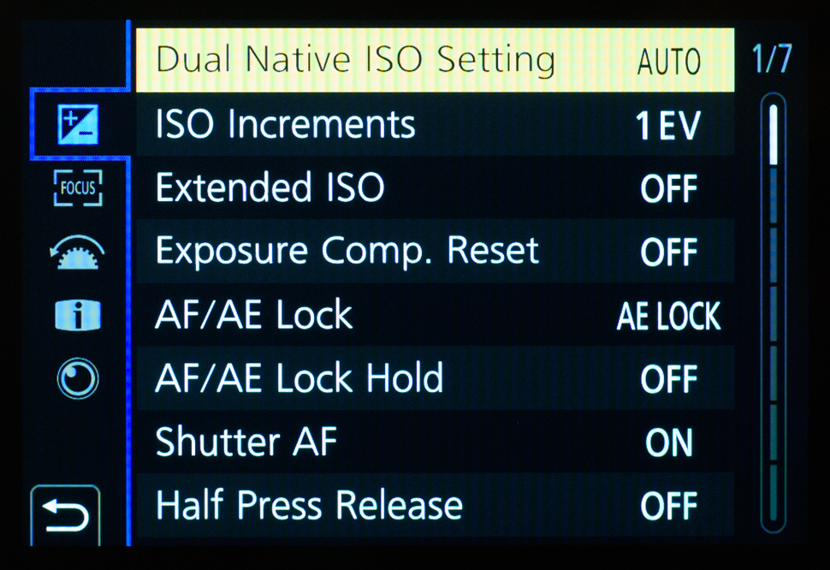Open the Monitor/Display info sidebar icon

click(78, 316)
